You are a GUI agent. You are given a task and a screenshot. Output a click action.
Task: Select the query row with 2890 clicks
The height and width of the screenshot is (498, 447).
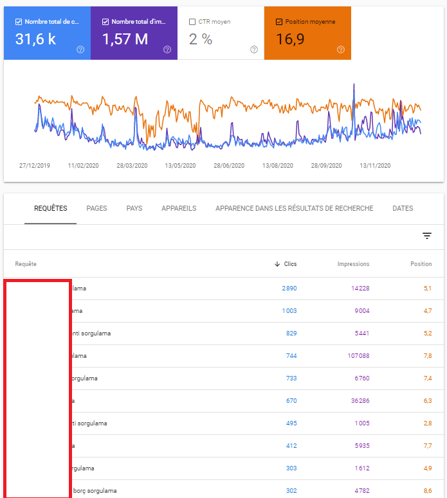pos(224,289)
